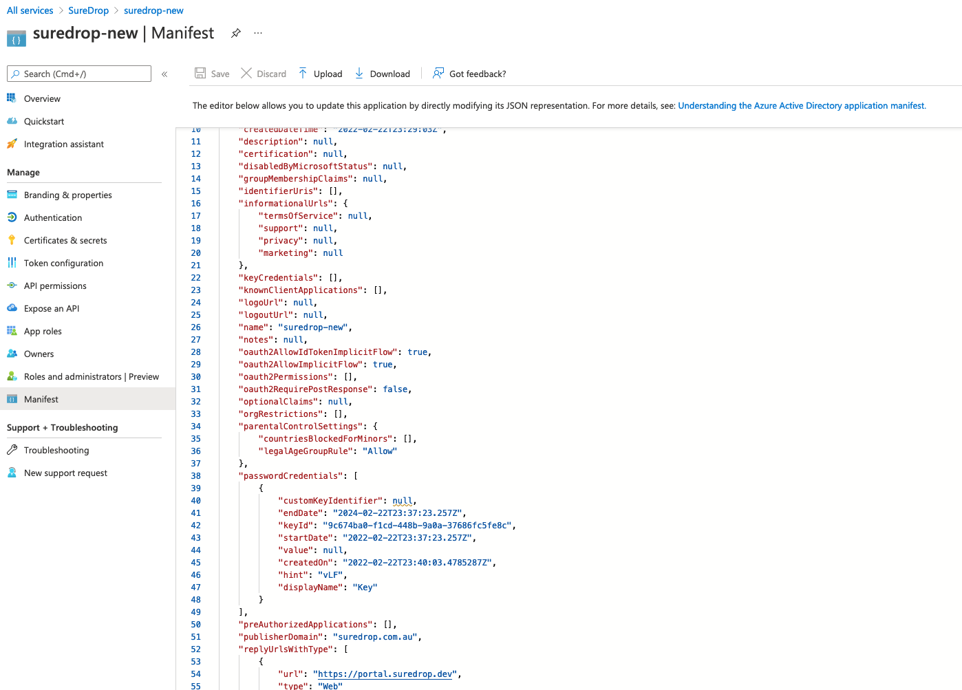Open the ellipsis more options menu
Image resolution: width=962 pixels, height=690 pixels.
258,33
